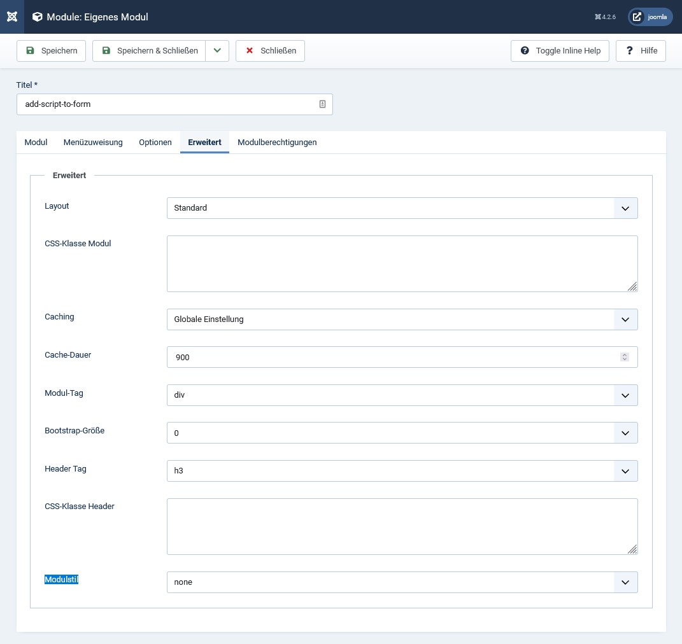Click the Joomla version 4.2.6 indicator
The image size is (682, 644).
pyautogui.click(x=605, y=17)
